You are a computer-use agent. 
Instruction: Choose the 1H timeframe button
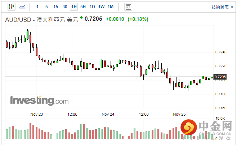pos(74,7)
